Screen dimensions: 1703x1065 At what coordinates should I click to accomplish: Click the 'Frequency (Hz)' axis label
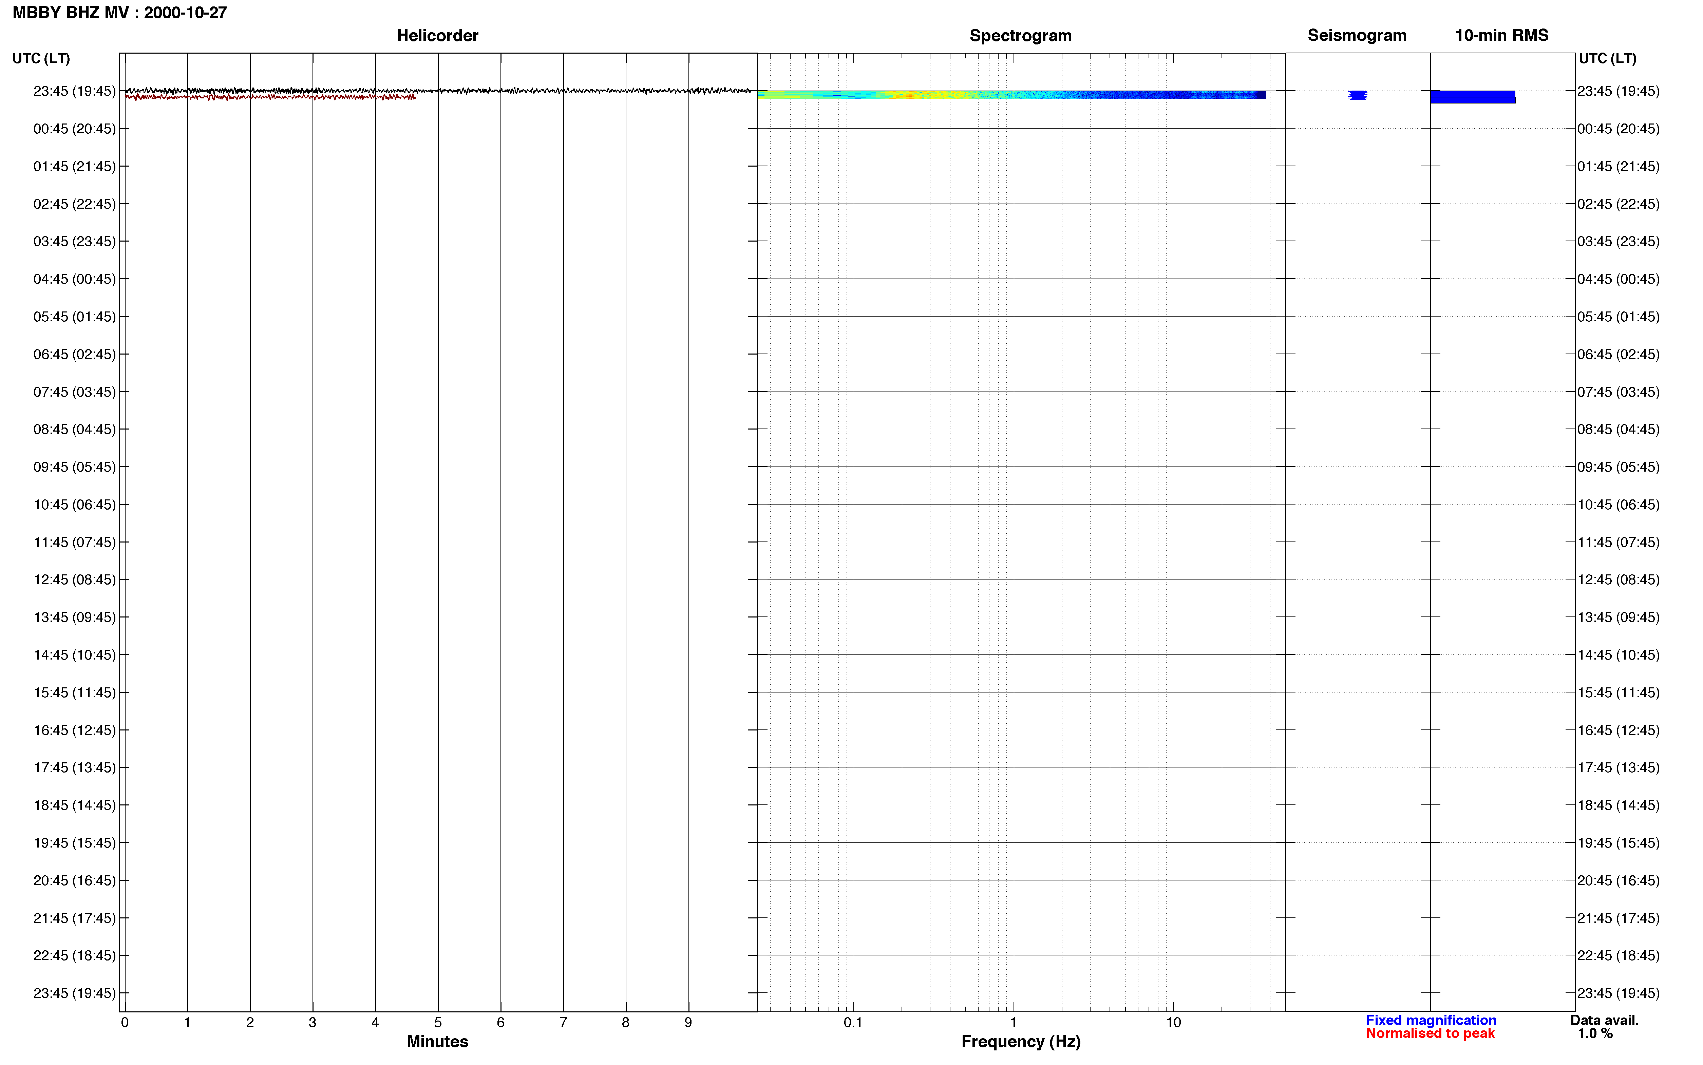[1021, 1042]
